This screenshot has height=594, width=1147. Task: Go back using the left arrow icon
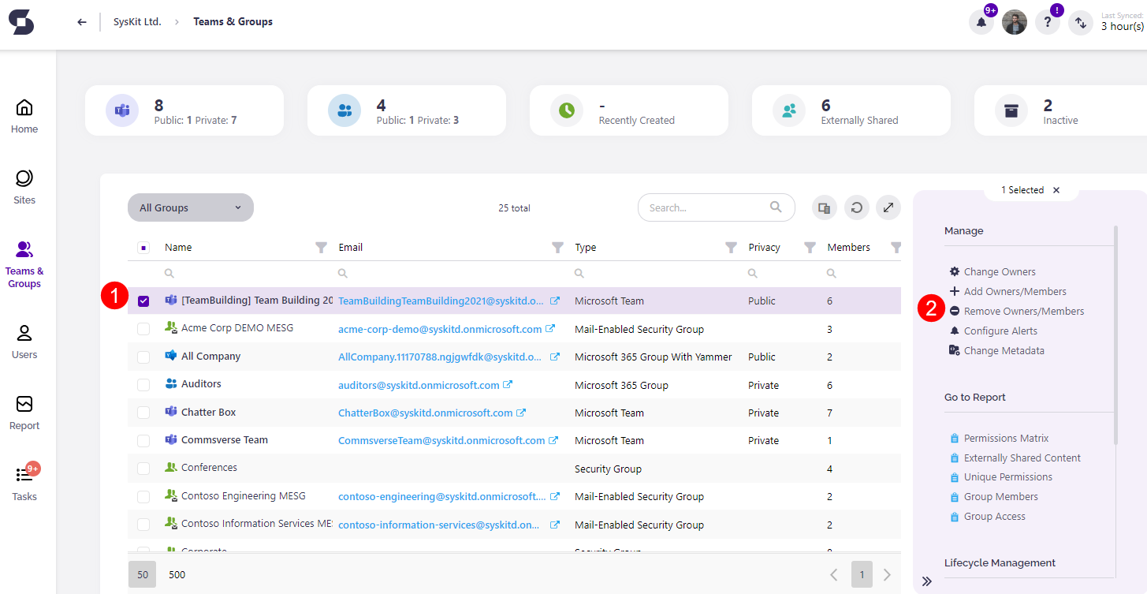coord(82,22)
